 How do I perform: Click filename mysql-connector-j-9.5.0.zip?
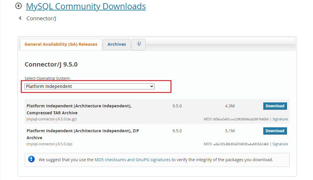(x=49, y=144)
